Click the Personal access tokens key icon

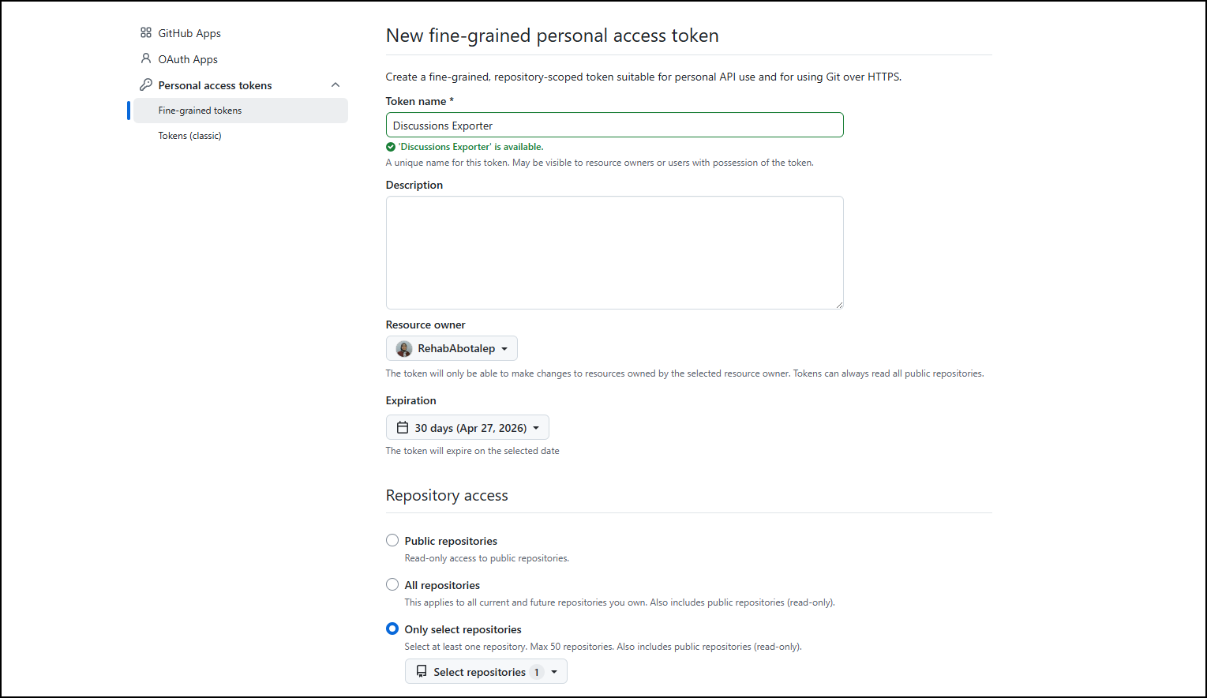pyautogui.click(x=146, y=84)
